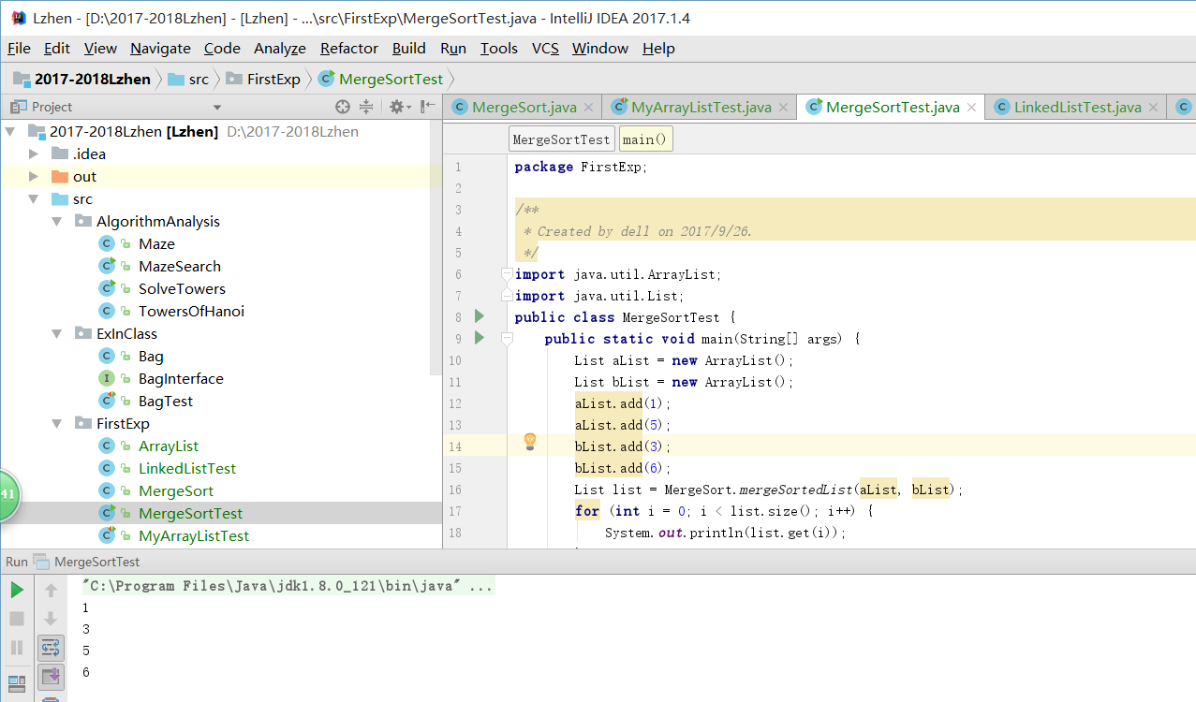Screen dimensions: 1196x702
Task: Place the cursor on the line bList.add(6);
Action: pos(623,468)
